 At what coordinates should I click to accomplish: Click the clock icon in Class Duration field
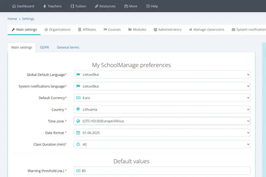click(78, 144)
